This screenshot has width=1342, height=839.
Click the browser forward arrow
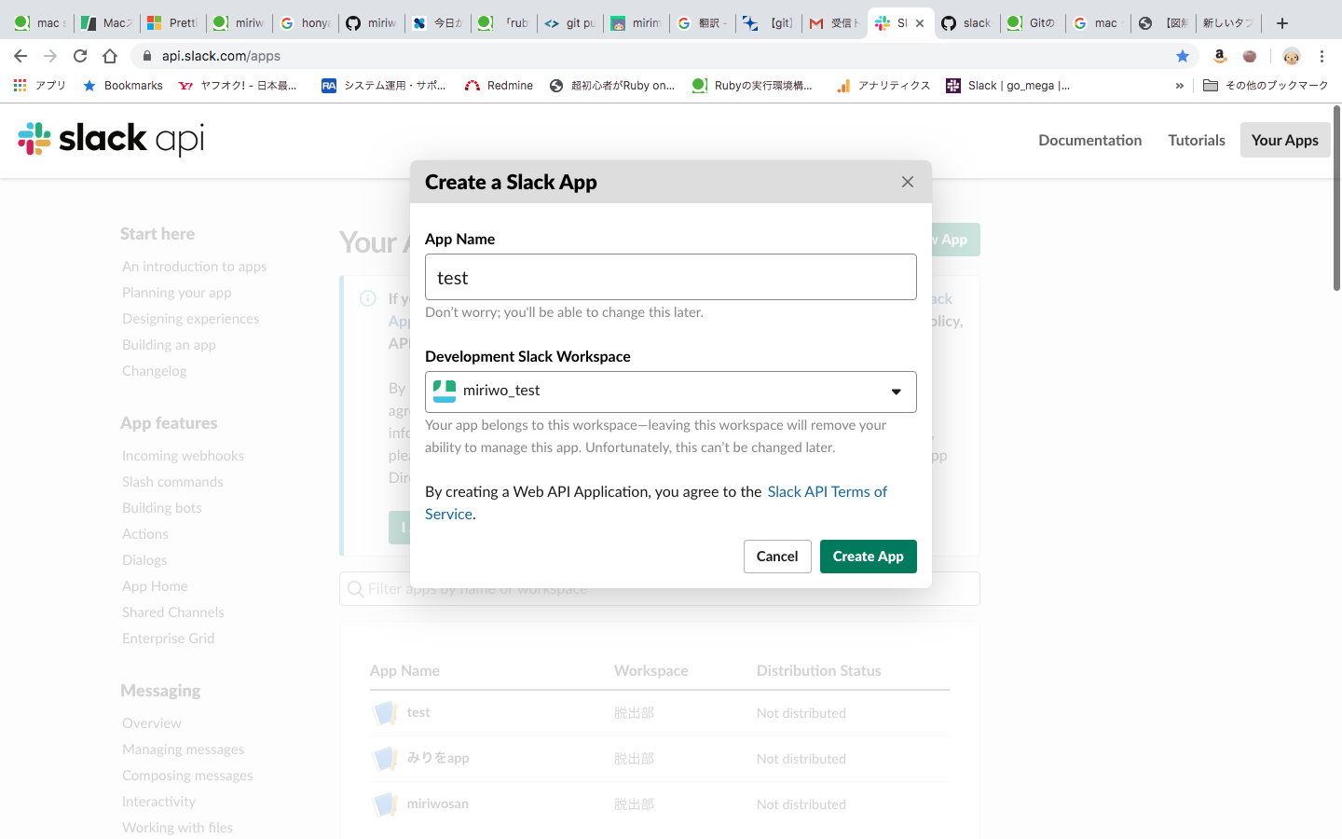(50, 56)
